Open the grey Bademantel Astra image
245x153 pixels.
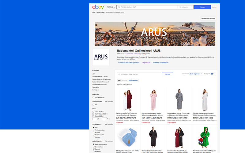pyautogui.click(x=179, y=100)
